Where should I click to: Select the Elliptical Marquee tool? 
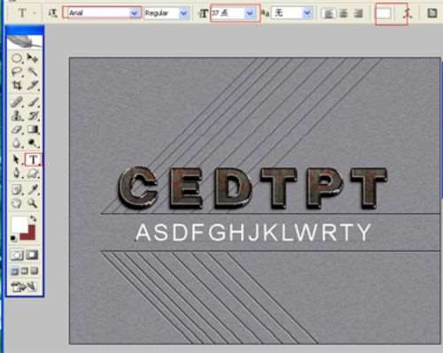tap(17, 58)
